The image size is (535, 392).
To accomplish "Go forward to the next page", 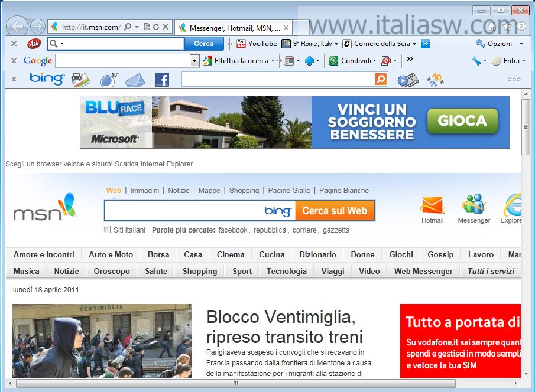I will coord(37,26).
